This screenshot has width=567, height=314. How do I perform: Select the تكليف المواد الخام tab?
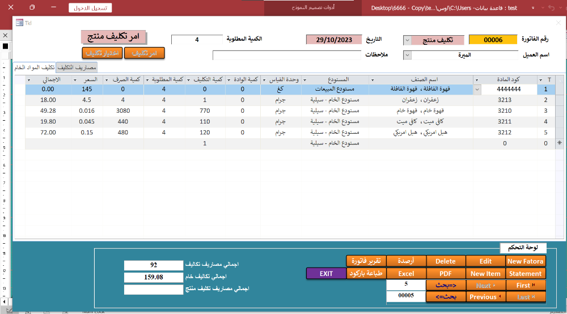pos(35,67)
